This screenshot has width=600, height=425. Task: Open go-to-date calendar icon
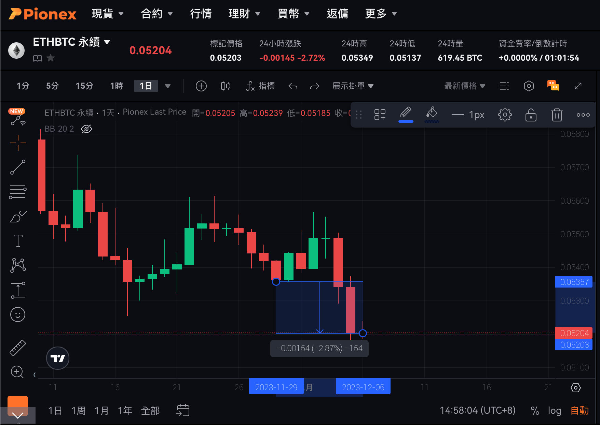click(183, 410)
